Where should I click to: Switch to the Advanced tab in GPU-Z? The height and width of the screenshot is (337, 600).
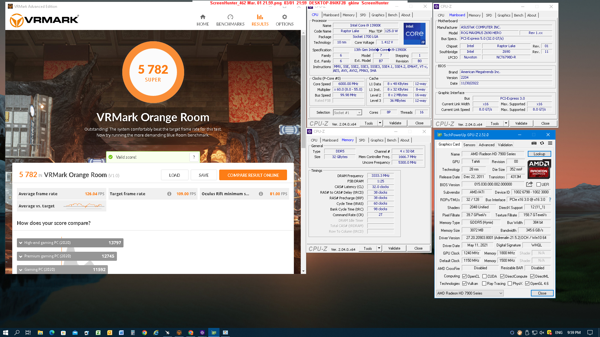pyautogui.click(x=487, y=145)
